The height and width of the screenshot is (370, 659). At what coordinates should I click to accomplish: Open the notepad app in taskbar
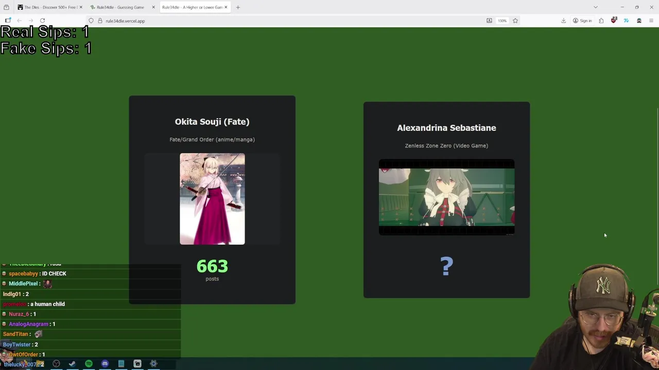click(121, 364)
